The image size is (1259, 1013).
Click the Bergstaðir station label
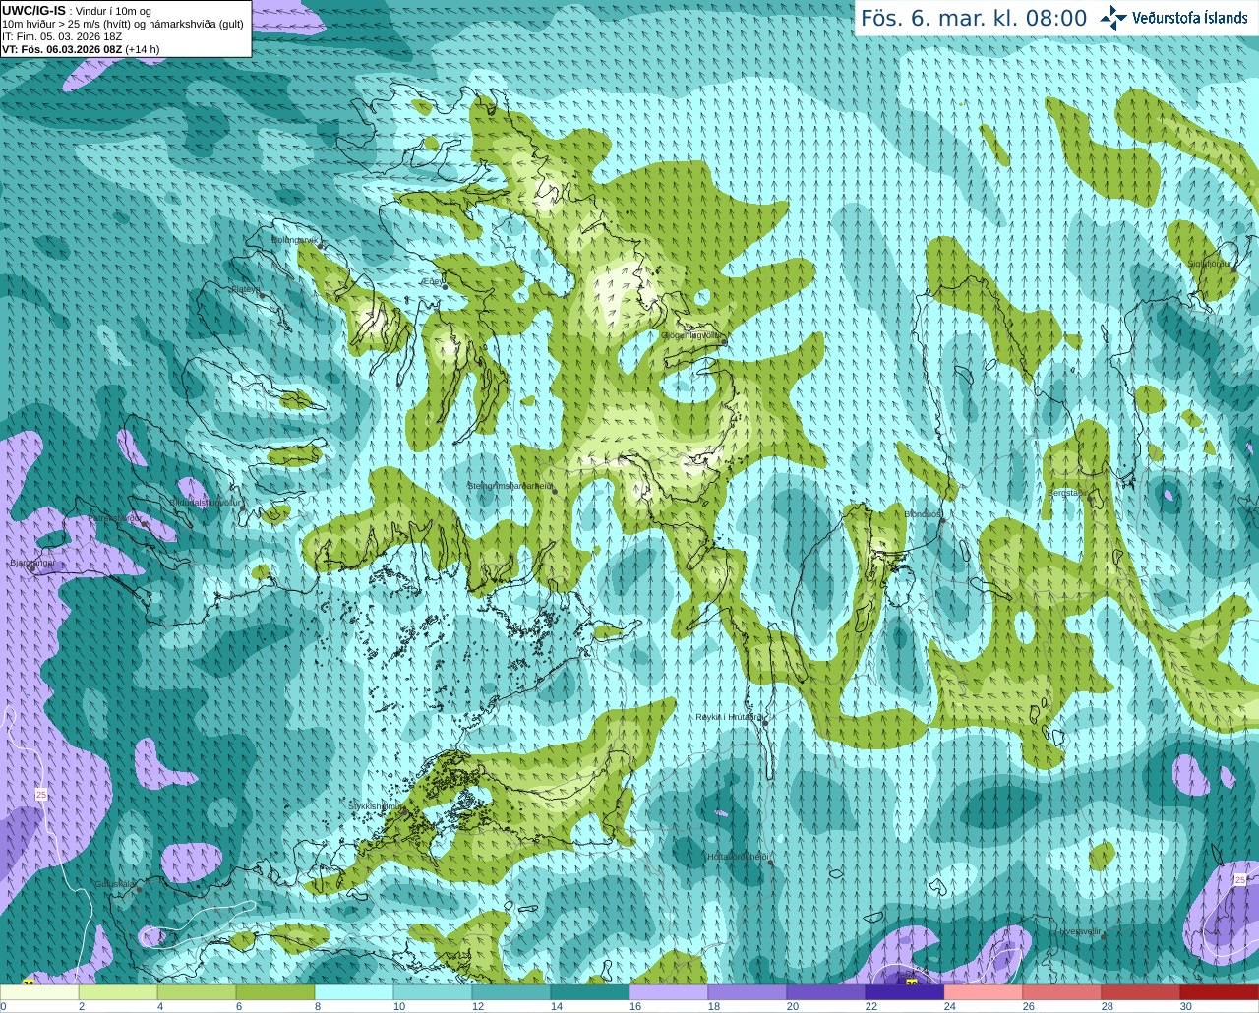click(x=1066, y=493)
